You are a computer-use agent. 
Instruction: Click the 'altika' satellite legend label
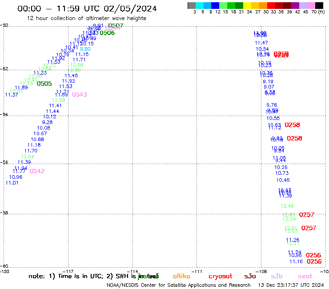(181, 276)
